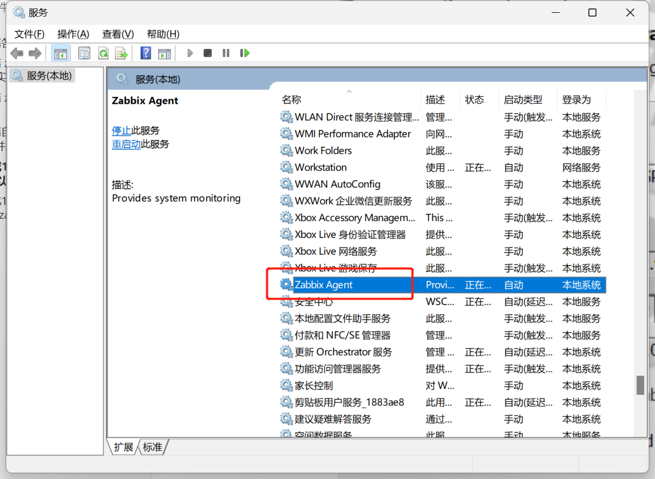Select the Work Folders service name
Screen dimensions: 655x479
click(323, 151)
